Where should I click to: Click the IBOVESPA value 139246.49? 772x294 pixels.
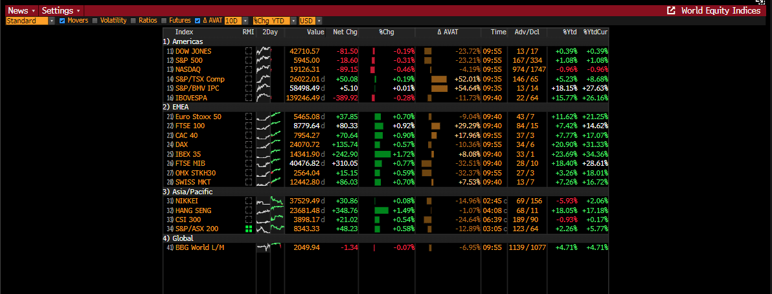(302, 98)
